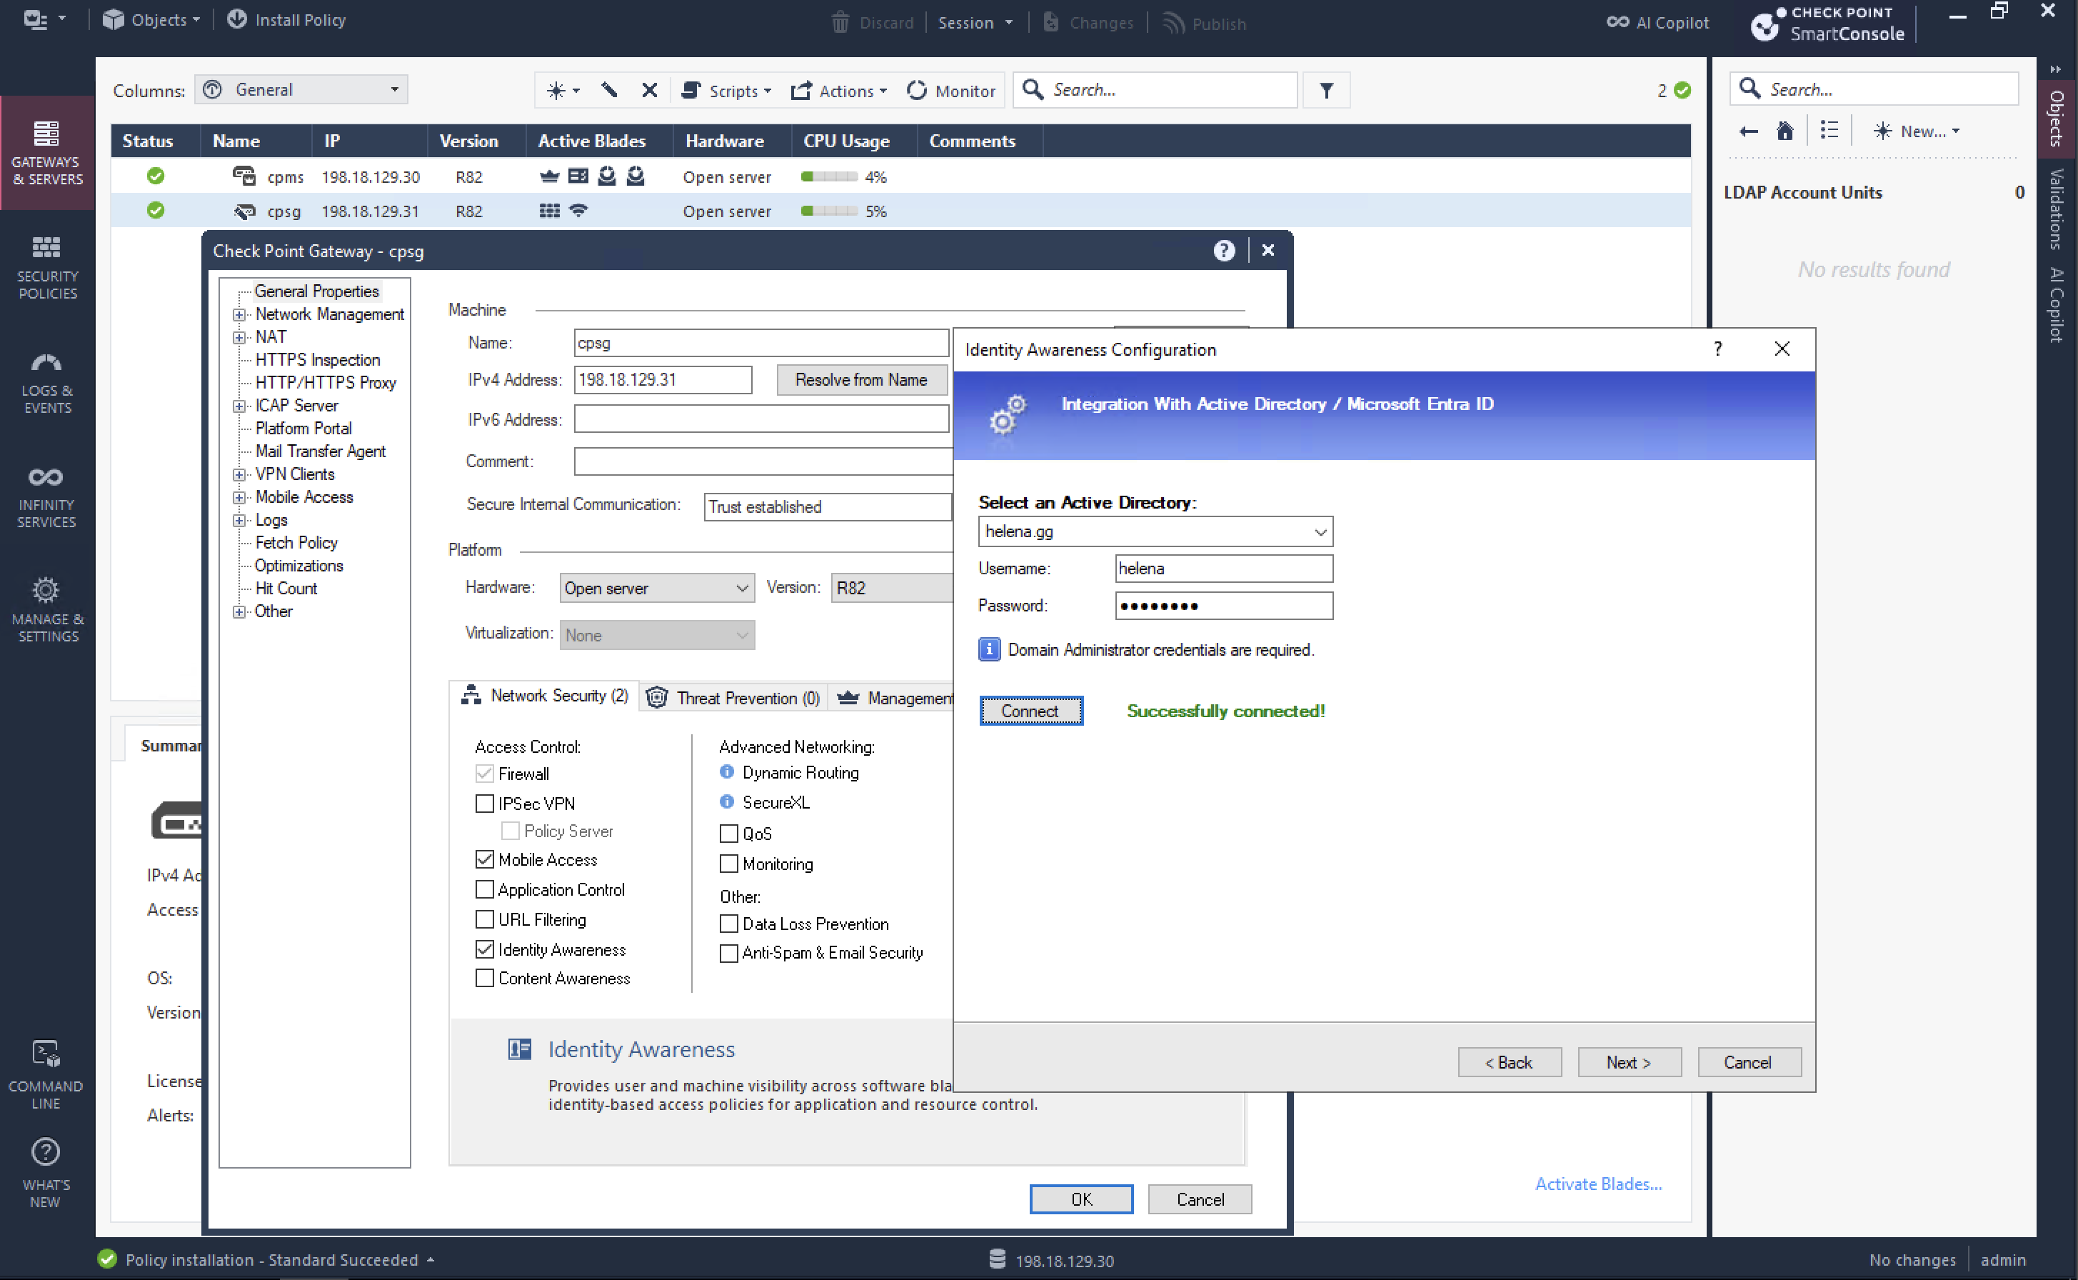Image resolution: width=2078 pixels, height=1280 pixels.
Task: Switch to Threat Prevention (0) tab
Action: point(733,698)
